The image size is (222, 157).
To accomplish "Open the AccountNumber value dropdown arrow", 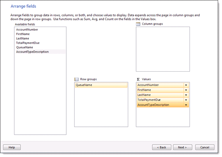I will click(x=186, y=85).
